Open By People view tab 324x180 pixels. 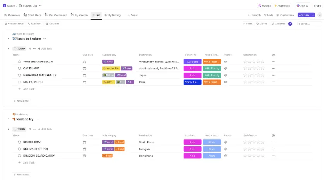coord(79,15)
